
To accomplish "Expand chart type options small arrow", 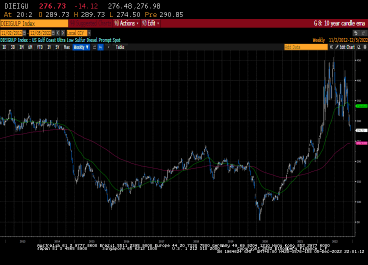I will tap(108, 47).
